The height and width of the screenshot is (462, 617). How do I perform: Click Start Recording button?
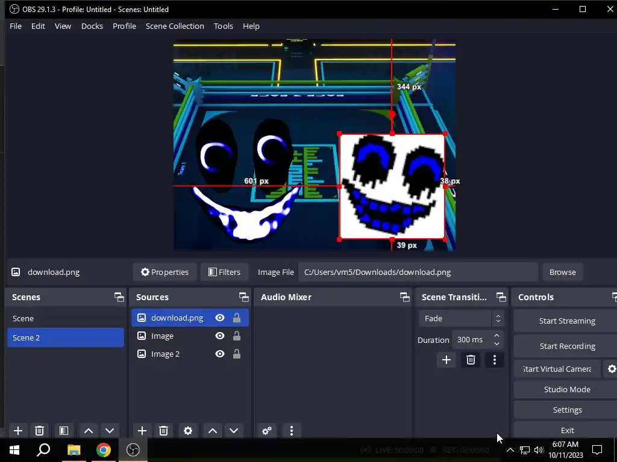click(x=566, y=346)
